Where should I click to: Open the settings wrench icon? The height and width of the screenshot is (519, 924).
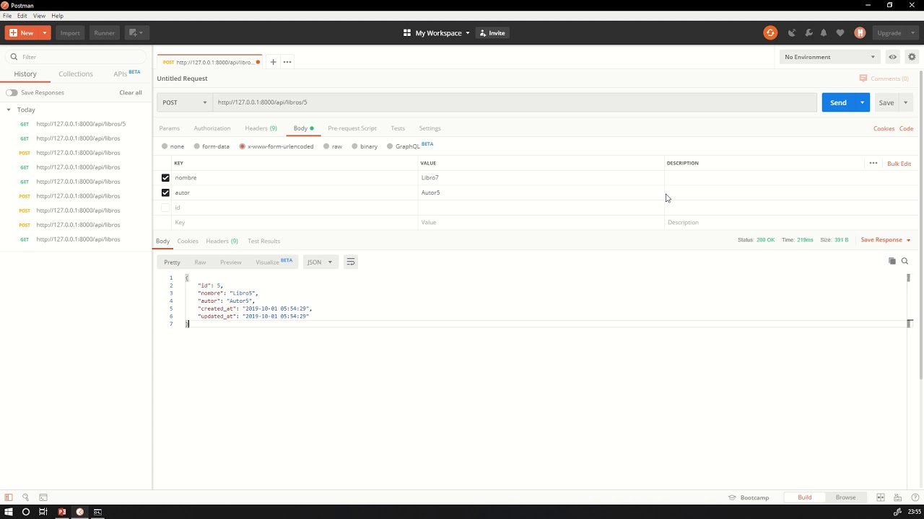(x=808, y=32)
